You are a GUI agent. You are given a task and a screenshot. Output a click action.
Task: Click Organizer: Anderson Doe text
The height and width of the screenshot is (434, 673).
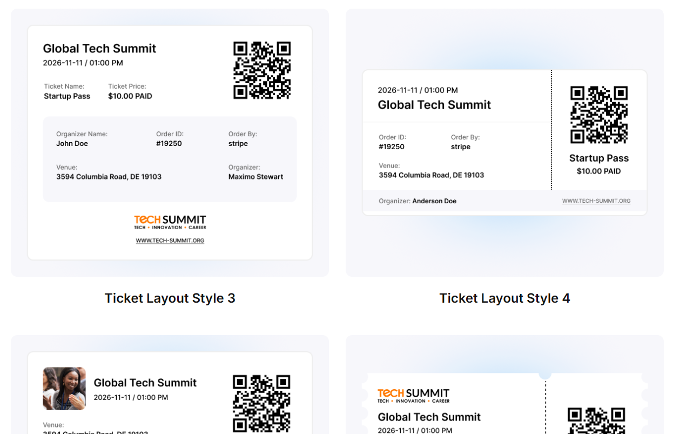point(418,201)
